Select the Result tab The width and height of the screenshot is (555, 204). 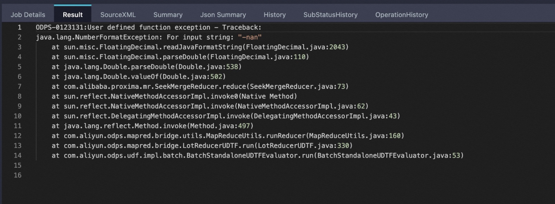(73, 15)
